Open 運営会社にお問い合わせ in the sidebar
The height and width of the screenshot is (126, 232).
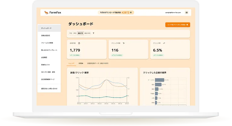(x=49, y=88)
